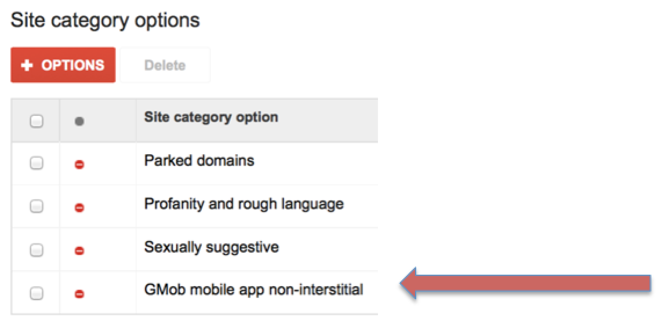Check the GMob mobile app non-interstitial checkbox

tap(37, 293)
